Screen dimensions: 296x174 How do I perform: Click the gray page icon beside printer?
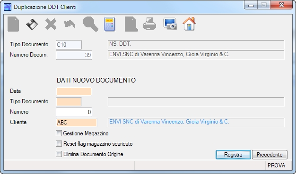point(131,24)
